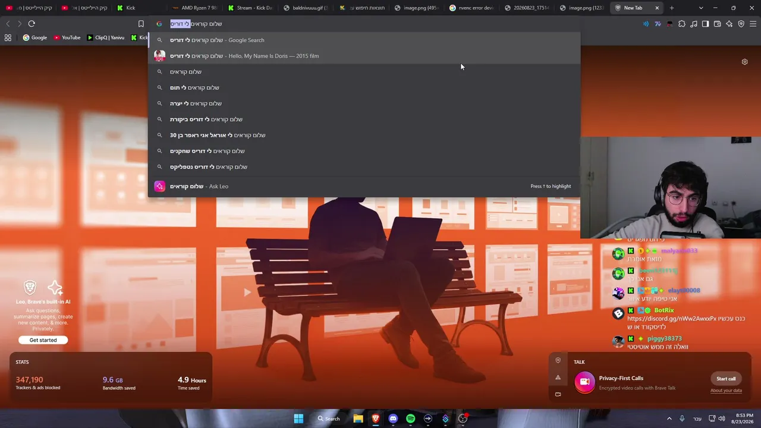Click the blue sound wave extension icon
The width and height of the screenshot is (761, 428).
tap(646, 24)
